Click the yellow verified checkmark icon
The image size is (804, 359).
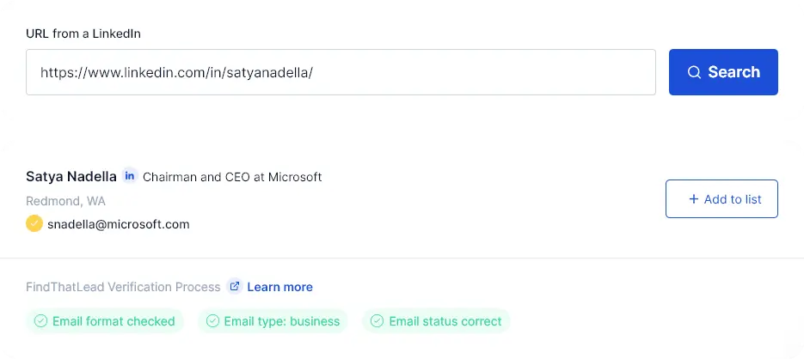coord(34,223)
